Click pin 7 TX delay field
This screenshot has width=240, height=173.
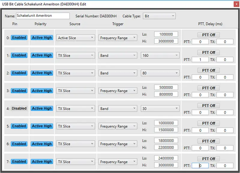[225, 166]
